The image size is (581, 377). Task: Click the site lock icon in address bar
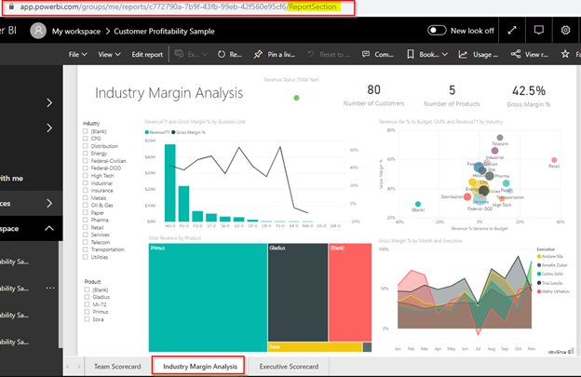pyautogui.click(x=11, y=7)
